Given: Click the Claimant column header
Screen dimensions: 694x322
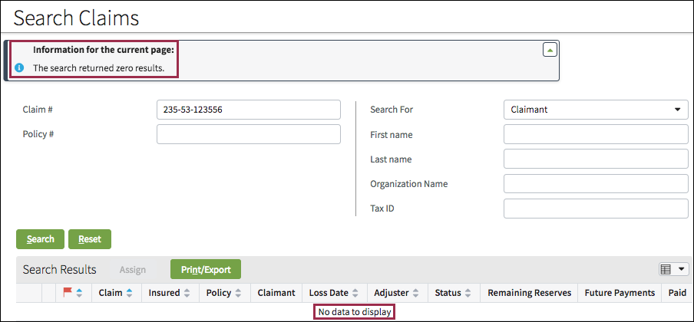Looking at the screenshot, I should coord(276,292).
